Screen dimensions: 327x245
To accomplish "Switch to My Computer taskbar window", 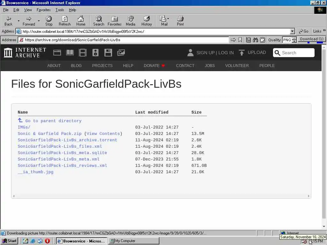I will 134,241.
